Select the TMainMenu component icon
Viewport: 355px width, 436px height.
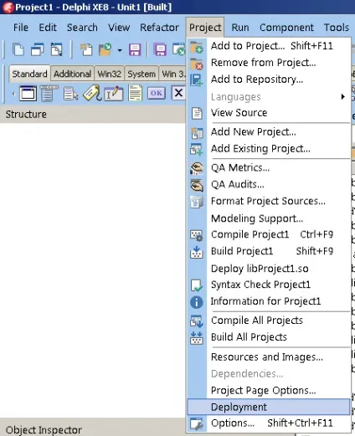pyautogui.click(x=49, y=93)
